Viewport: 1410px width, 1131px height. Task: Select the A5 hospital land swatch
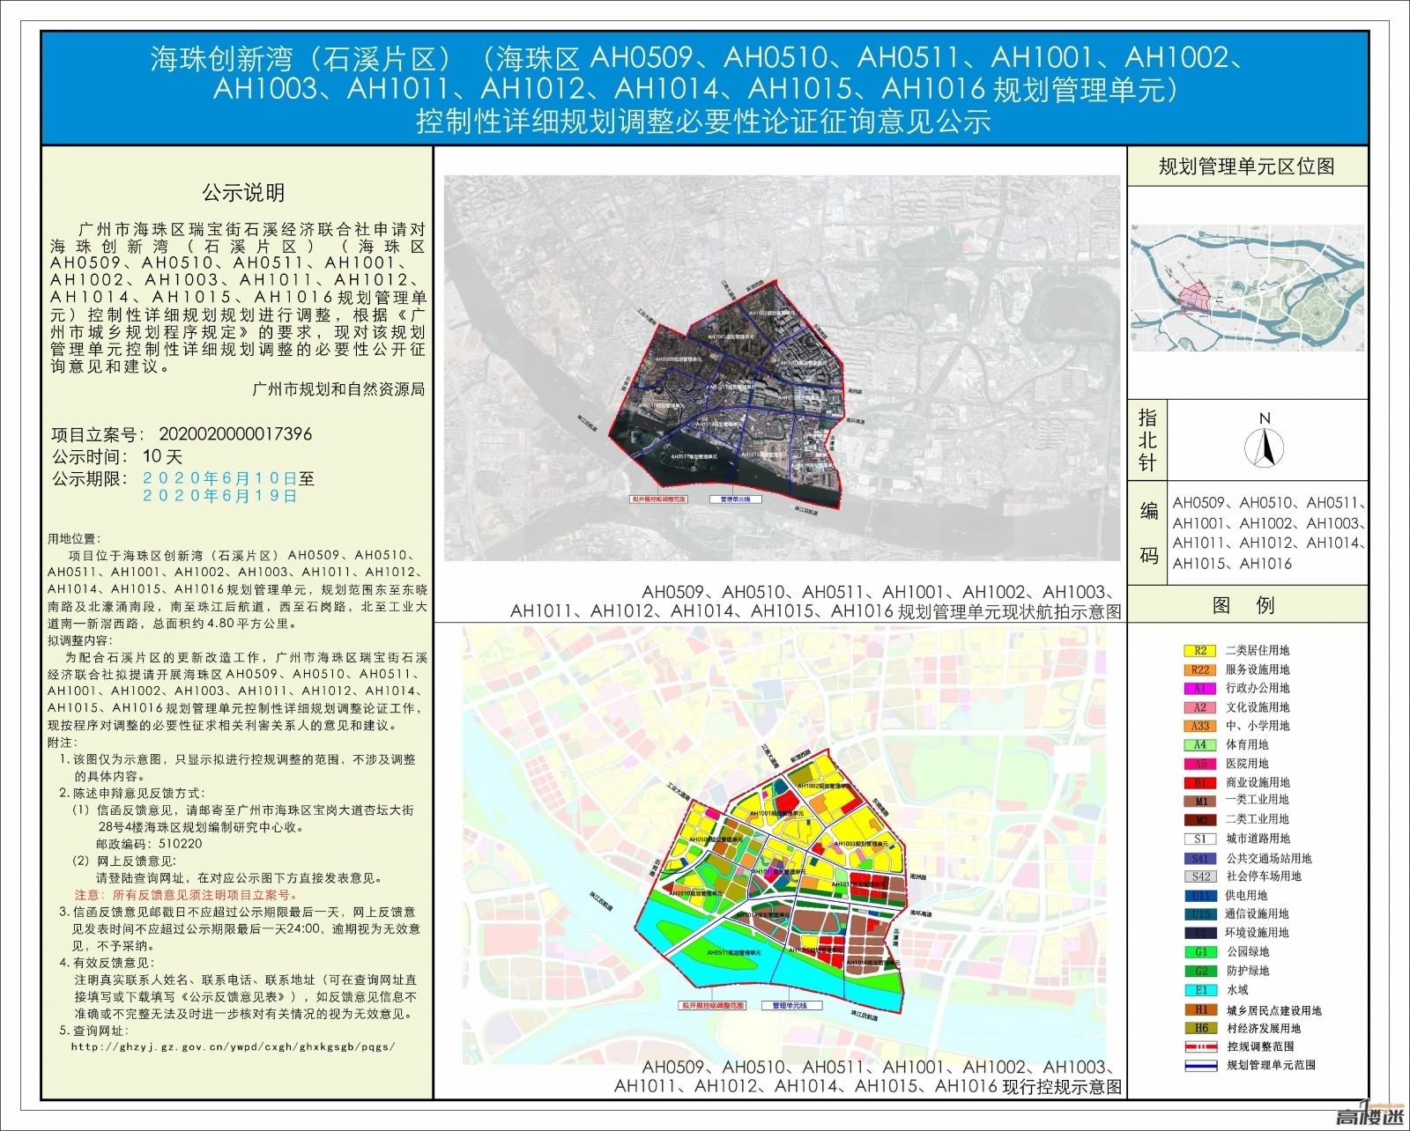(x=1199, y=764)
